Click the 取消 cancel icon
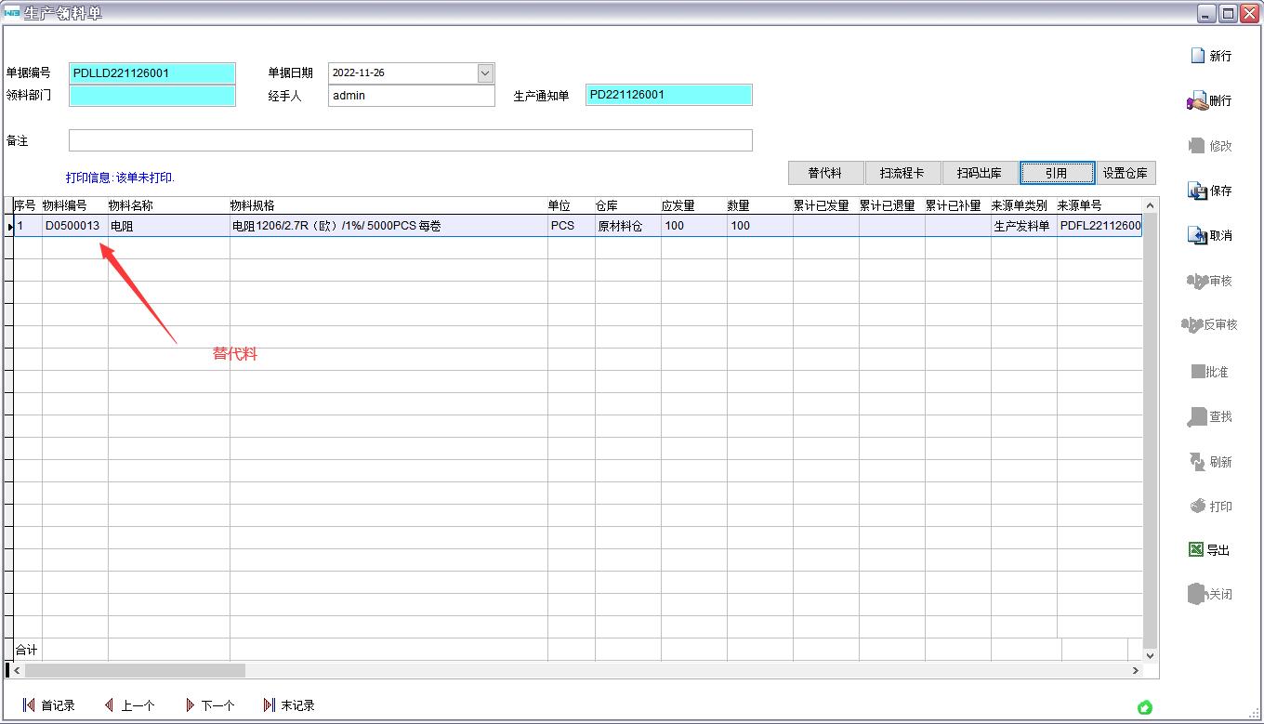 [1197, 235]
